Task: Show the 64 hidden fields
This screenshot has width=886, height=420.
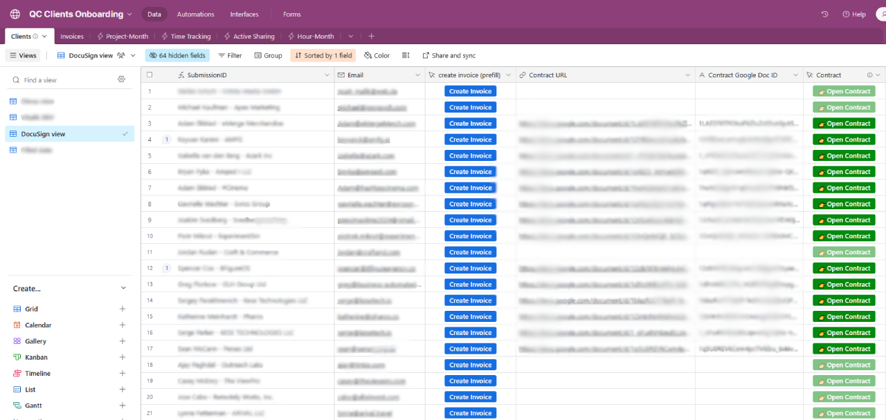Action: (177, 55)
